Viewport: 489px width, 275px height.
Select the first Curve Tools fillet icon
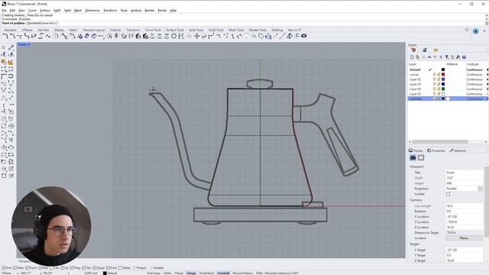click(x=5, y=36)
